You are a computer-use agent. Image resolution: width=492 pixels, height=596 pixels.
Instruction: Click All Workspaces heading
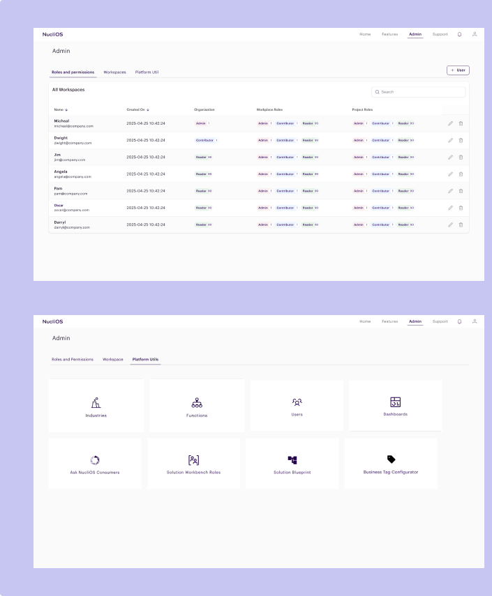pos(68,90)
